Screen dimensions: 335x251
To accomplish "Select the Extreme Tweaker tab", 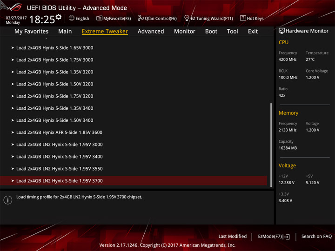I will 105,32.
